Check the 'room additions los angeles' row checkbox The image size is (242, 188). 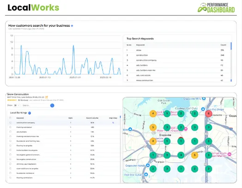pos(10,169)
